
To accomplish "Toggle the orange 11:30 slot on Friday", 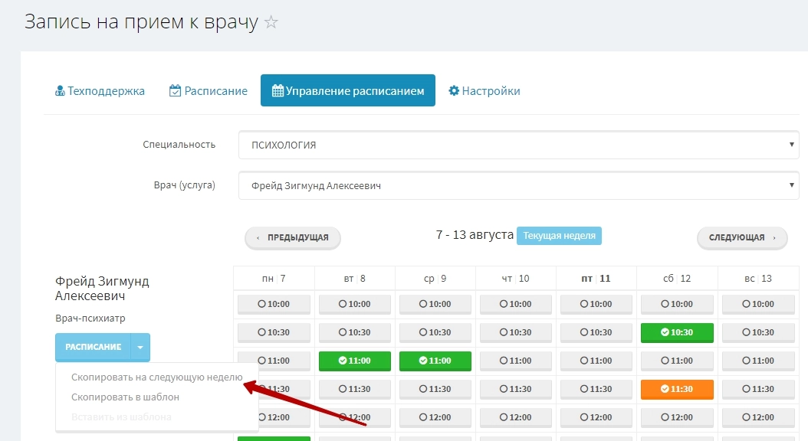I will (677, 389).
